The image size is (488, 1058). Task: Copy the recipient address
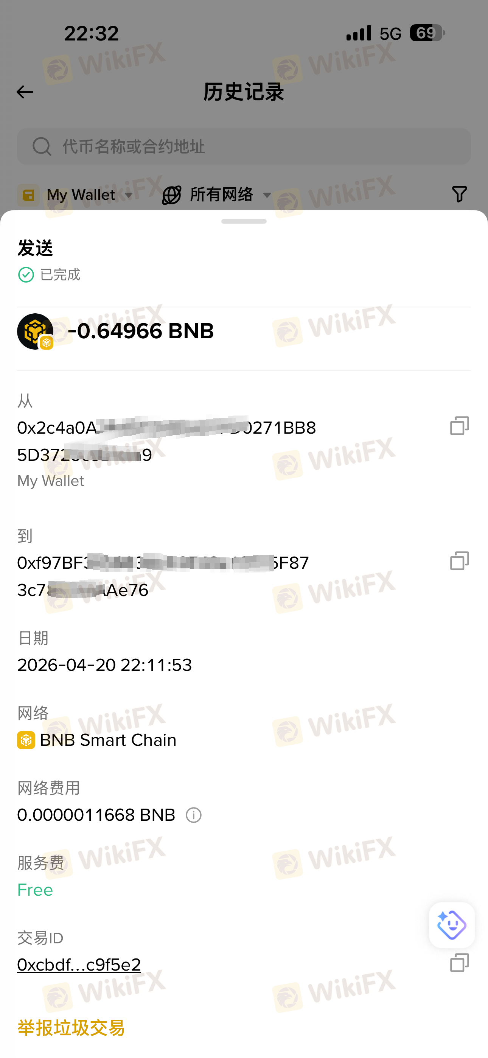pos(459,561)
